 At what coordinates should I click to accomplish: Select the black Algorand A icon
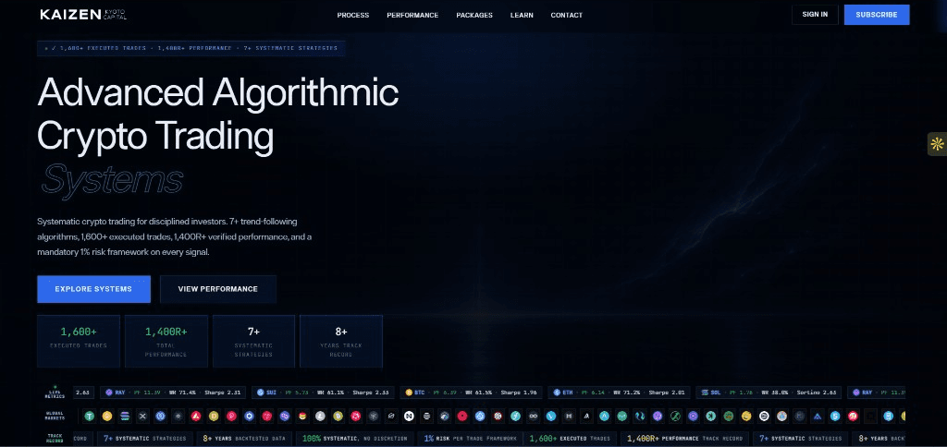(585, 416)
